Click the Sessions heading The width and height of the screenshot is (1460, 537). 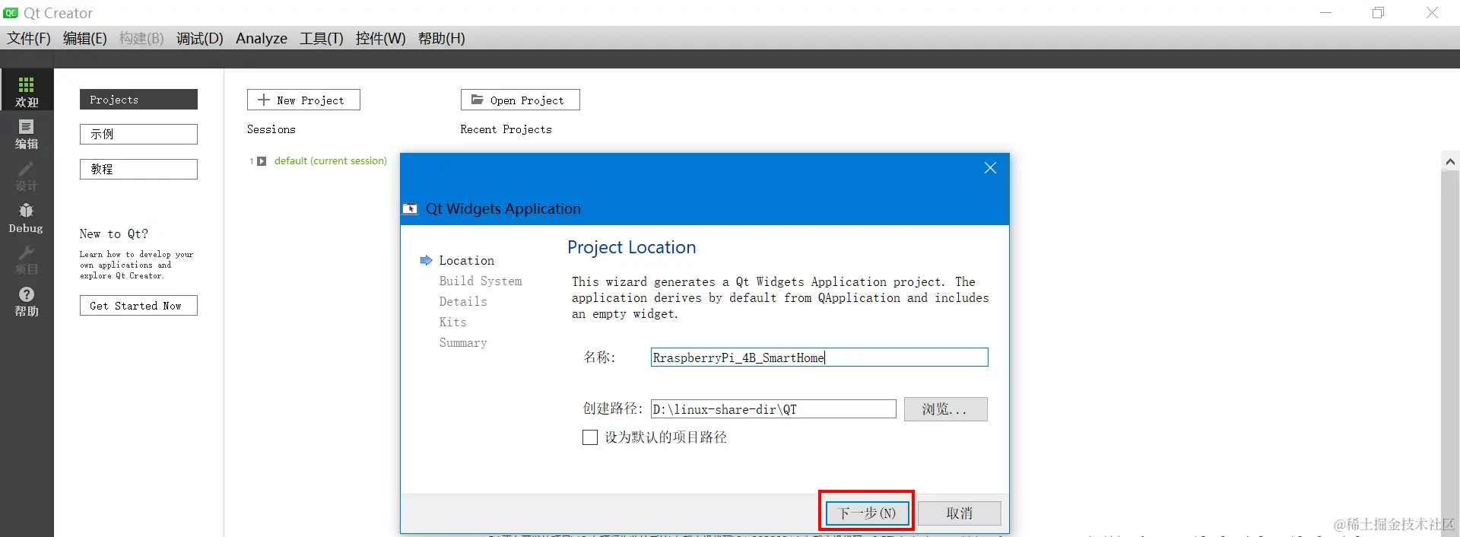tap(271, 129)
